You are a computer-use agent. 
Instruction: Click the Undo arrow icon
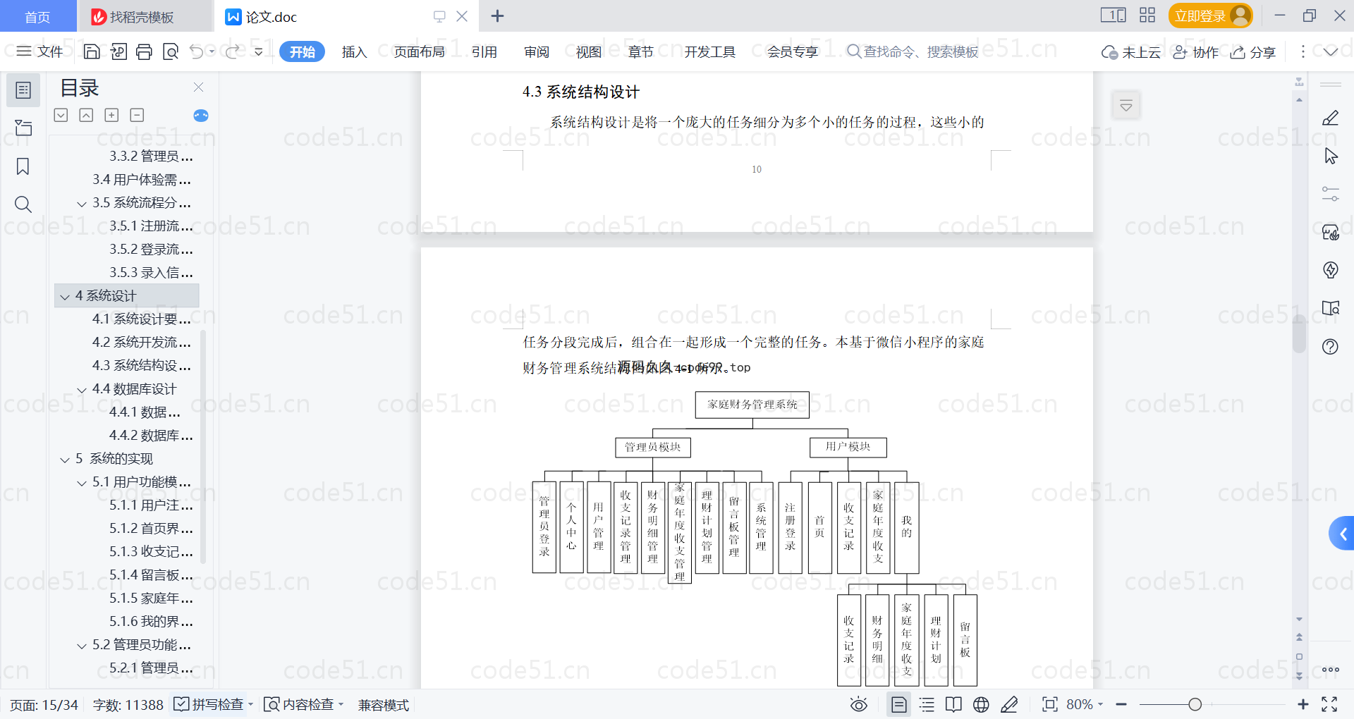(197, 51)
